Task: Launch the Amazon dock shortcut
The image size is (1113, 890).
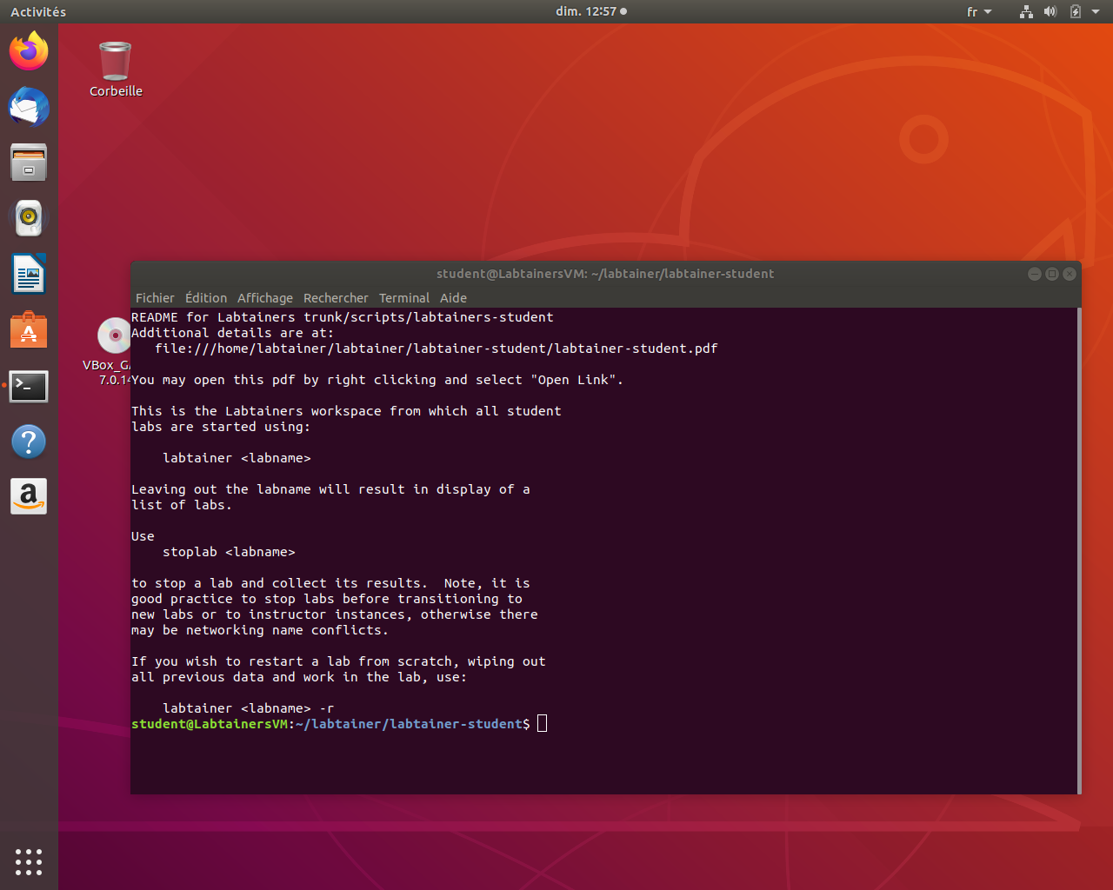Action: (x=29, y=497)
